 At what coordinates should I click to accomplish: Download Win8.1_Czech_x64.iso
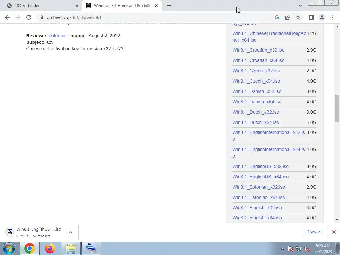(256, 81)
